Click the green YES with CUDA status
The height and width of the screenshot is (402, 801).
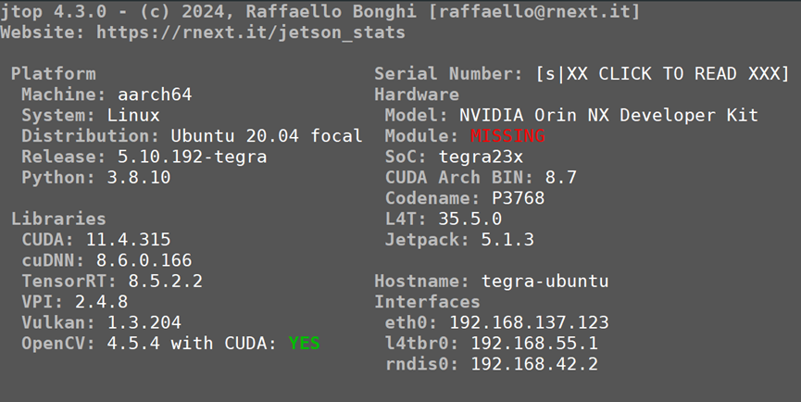pyautogui.click(x=304, y=344)
